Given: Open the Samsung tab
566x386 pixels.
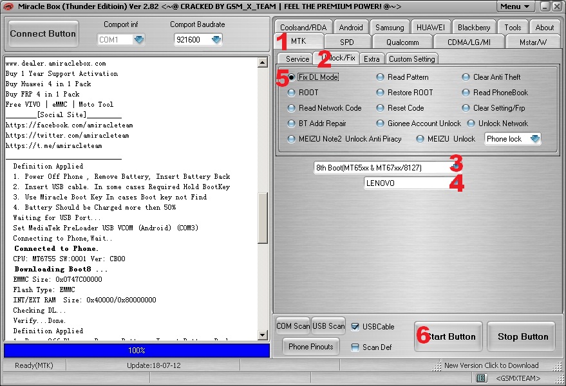Looking at the screenshot, I should [x=390, y=28].
